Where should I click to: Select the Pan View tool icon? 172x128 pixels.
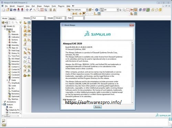[x=27, y=10]
